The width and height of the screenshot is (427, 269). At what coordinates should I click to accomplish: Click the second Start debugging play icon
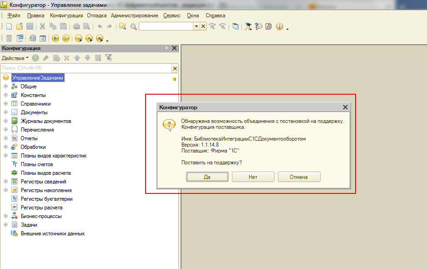[65, 38]
